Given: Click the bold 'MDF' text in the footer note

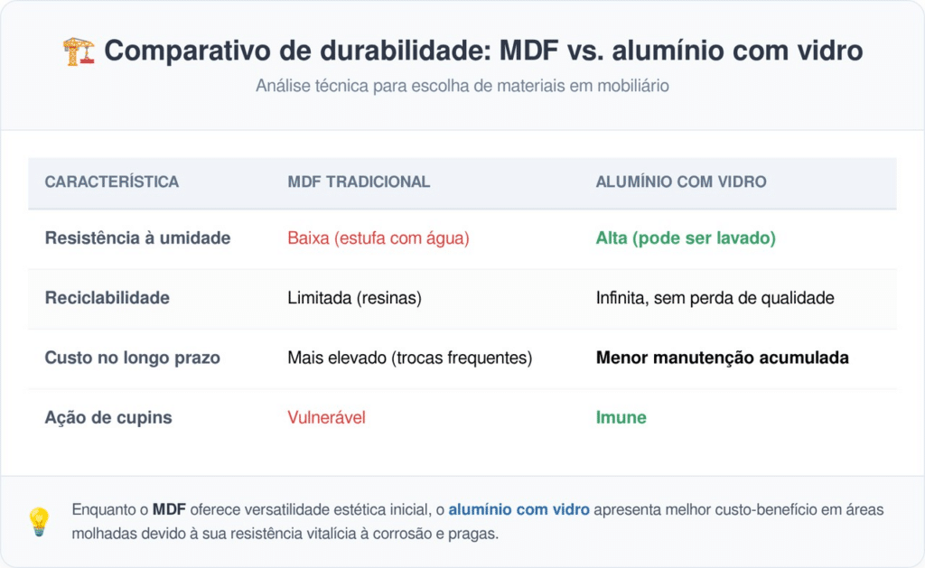Looking at the screenshot, I should click(x=170, y=509).
